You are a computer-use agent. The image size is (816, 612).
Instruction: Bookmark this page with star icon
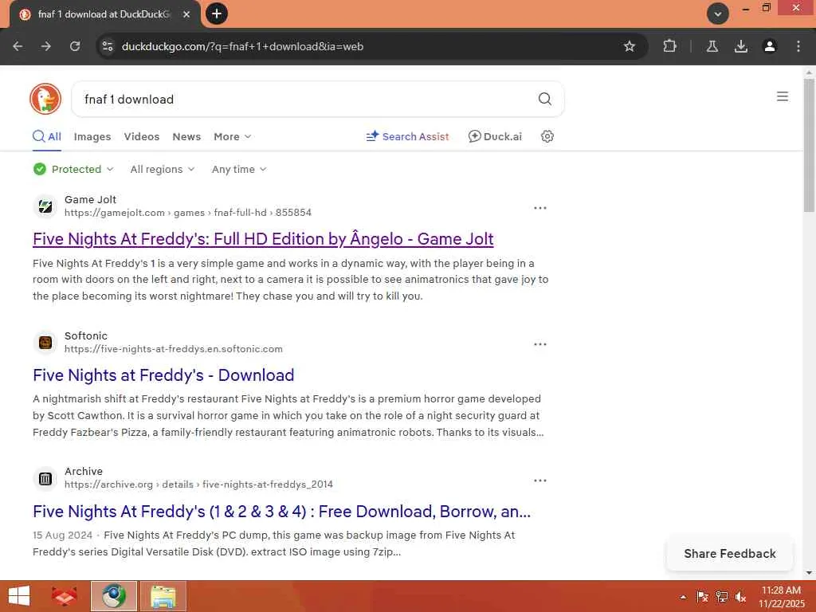(630, 46)
